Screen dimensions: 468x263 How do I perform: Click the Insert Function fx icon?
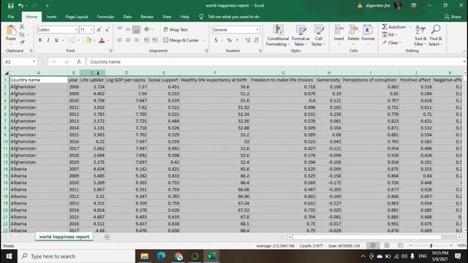(x=79, y=61)
